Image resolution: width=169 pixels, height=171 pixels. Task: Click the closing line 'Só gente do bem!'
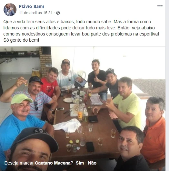(21, 40)
